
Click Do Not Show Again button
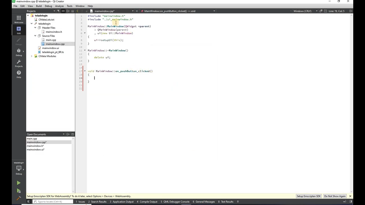(x=335, y=196)
